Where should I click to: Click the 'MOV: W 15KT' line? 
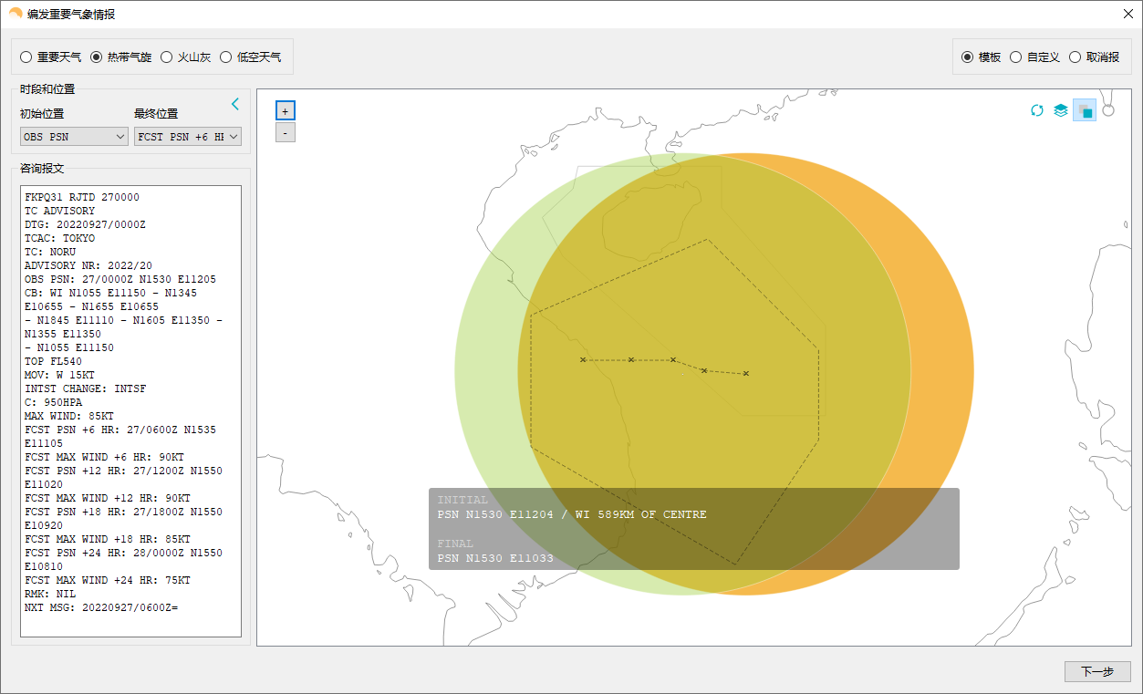click(59, 375)
